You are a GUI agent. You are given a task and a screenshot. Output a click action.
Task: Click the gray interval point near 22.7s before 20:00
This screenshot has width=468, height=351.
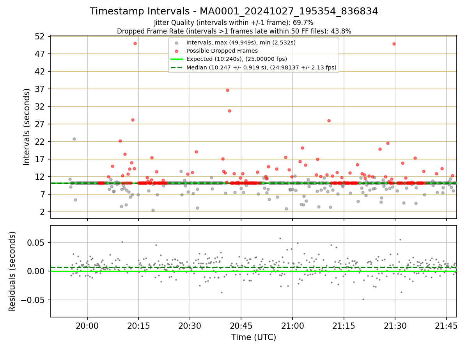tap(74, 139)
